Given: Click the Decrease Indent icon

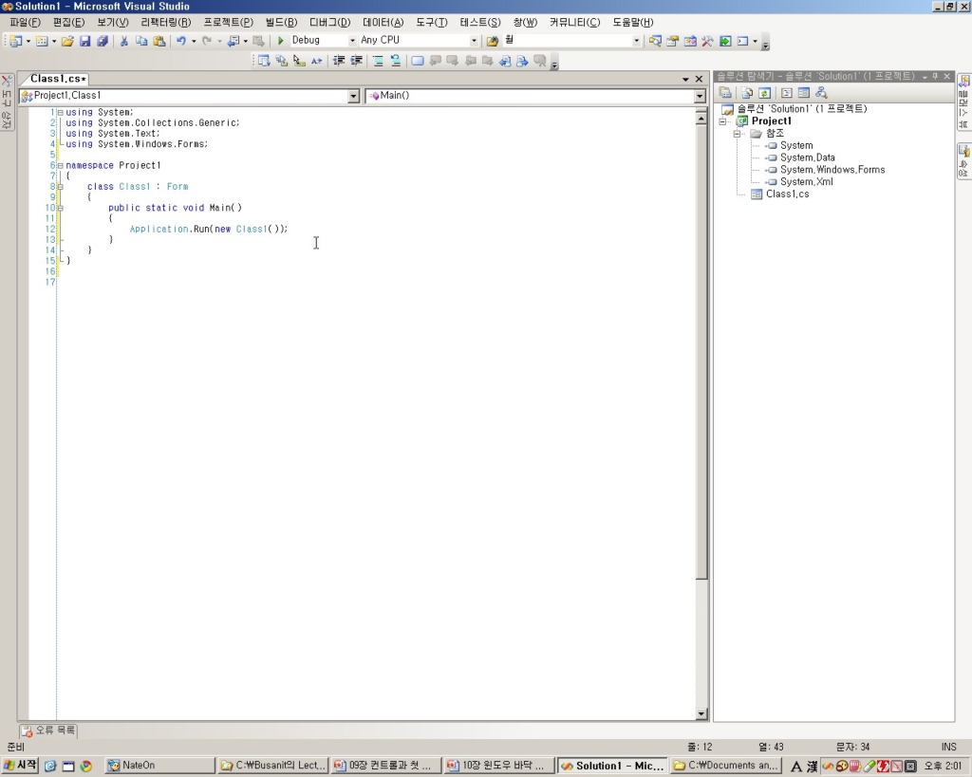Looking at the screenshot, I should pyautogui.click(x=339, y=61).
